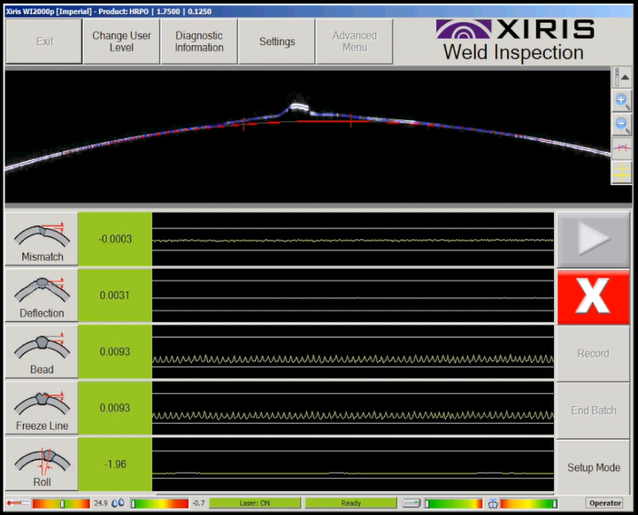Select the Bead measurement icon

[x=42, y=353]
